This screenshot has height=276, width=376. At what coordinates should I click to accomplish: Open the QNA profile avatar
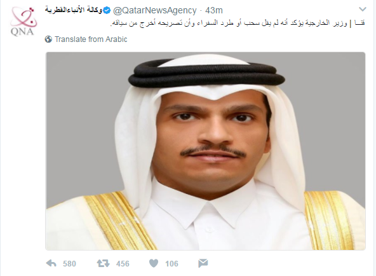tap(23, 22)
